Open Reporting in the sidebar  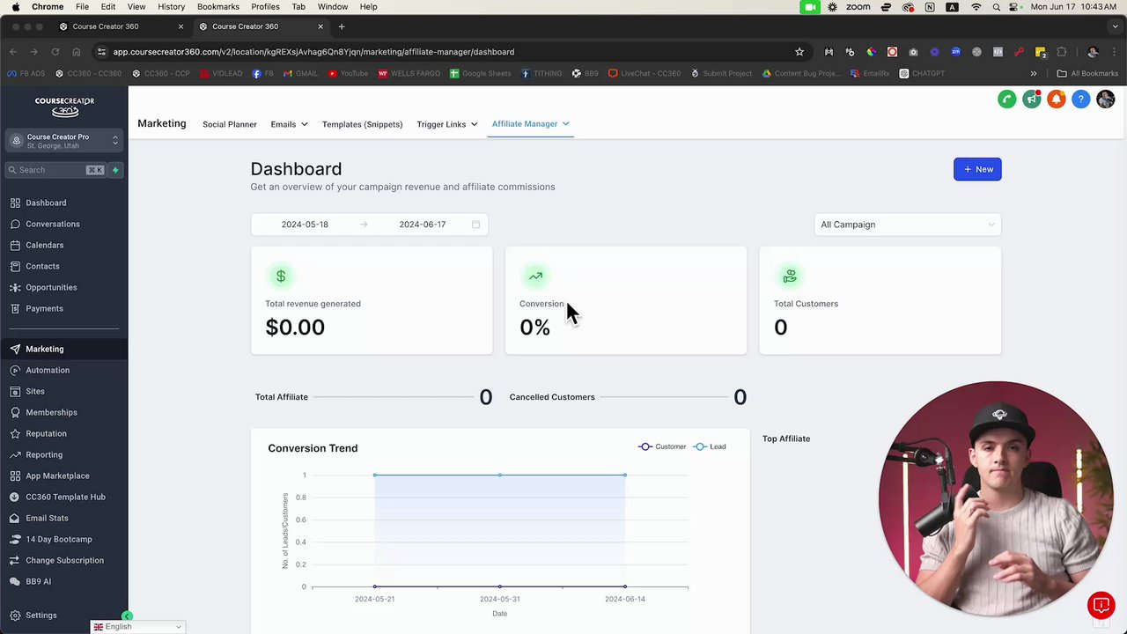coord(44,454)
